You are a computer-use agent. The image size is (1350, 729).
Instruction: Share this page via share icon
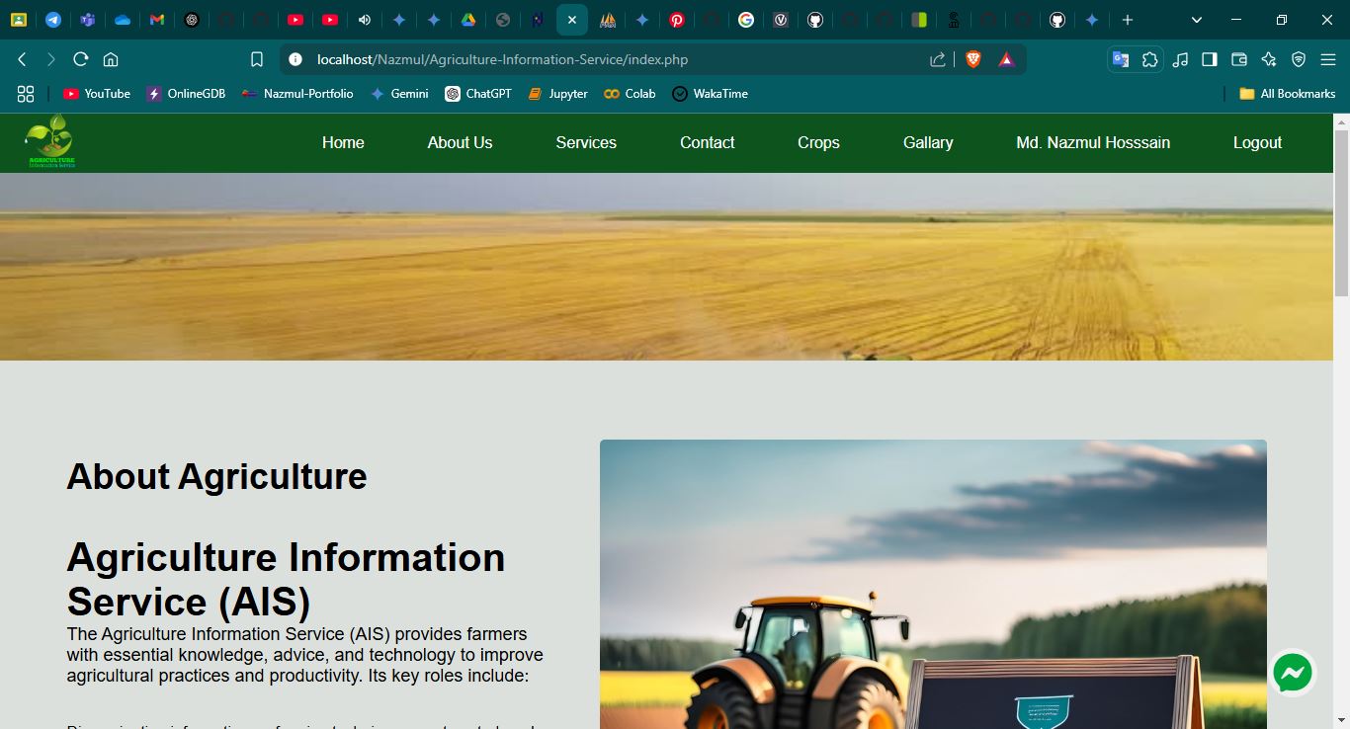pos(938,59)
